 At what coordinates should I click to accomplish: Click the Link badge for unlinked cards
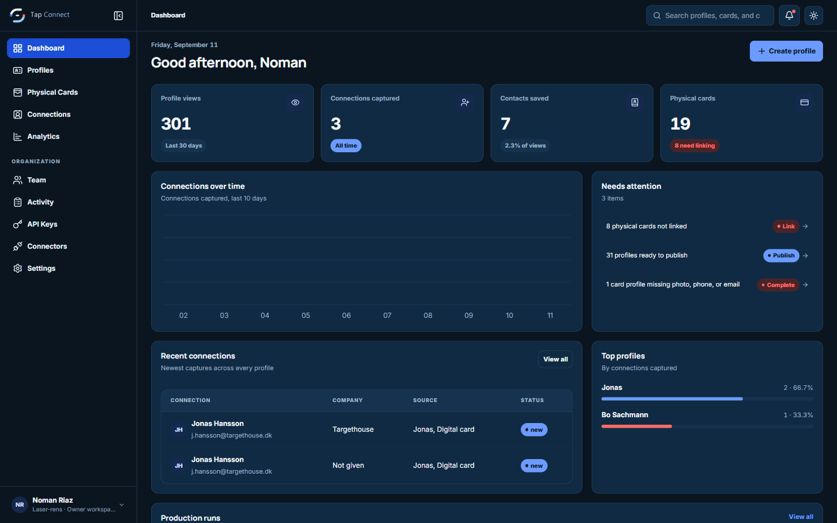pyautogui.click(x=786, y=227)
